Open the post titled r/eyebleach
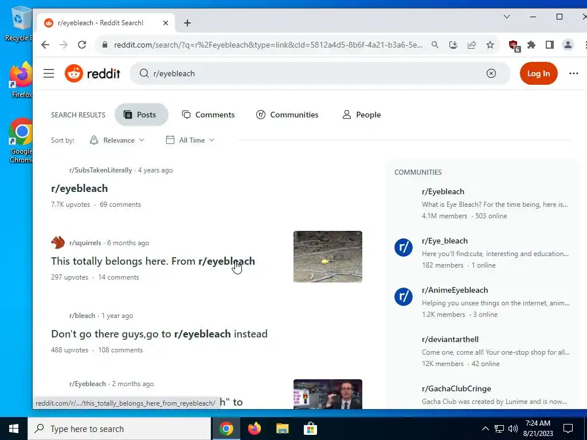Screen dimensions: 587x440 (x=79, y=188)
